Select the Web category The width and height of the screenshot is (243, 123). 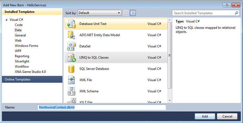tap(18, 40)
